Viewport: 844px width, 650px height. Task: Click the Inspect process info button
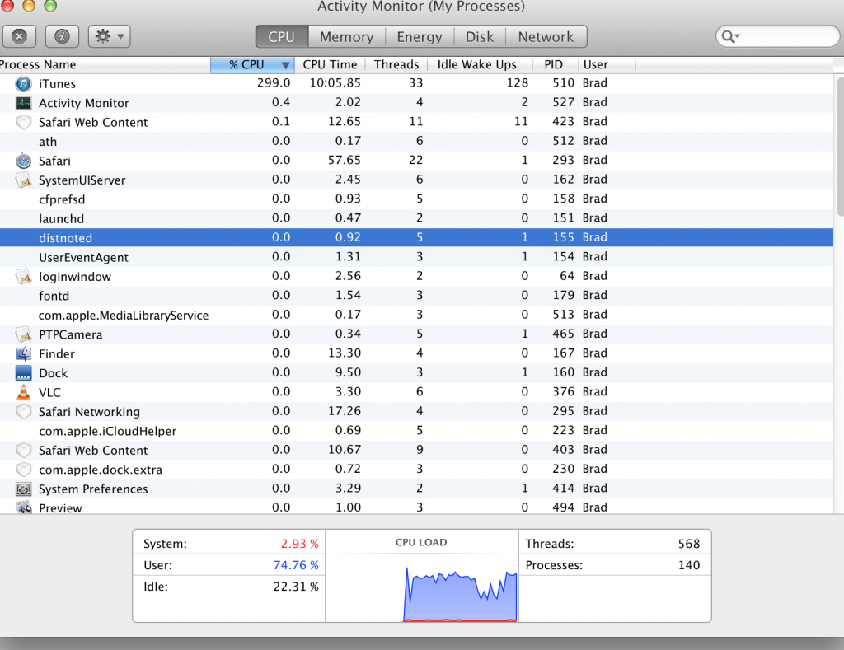point(62,36)
